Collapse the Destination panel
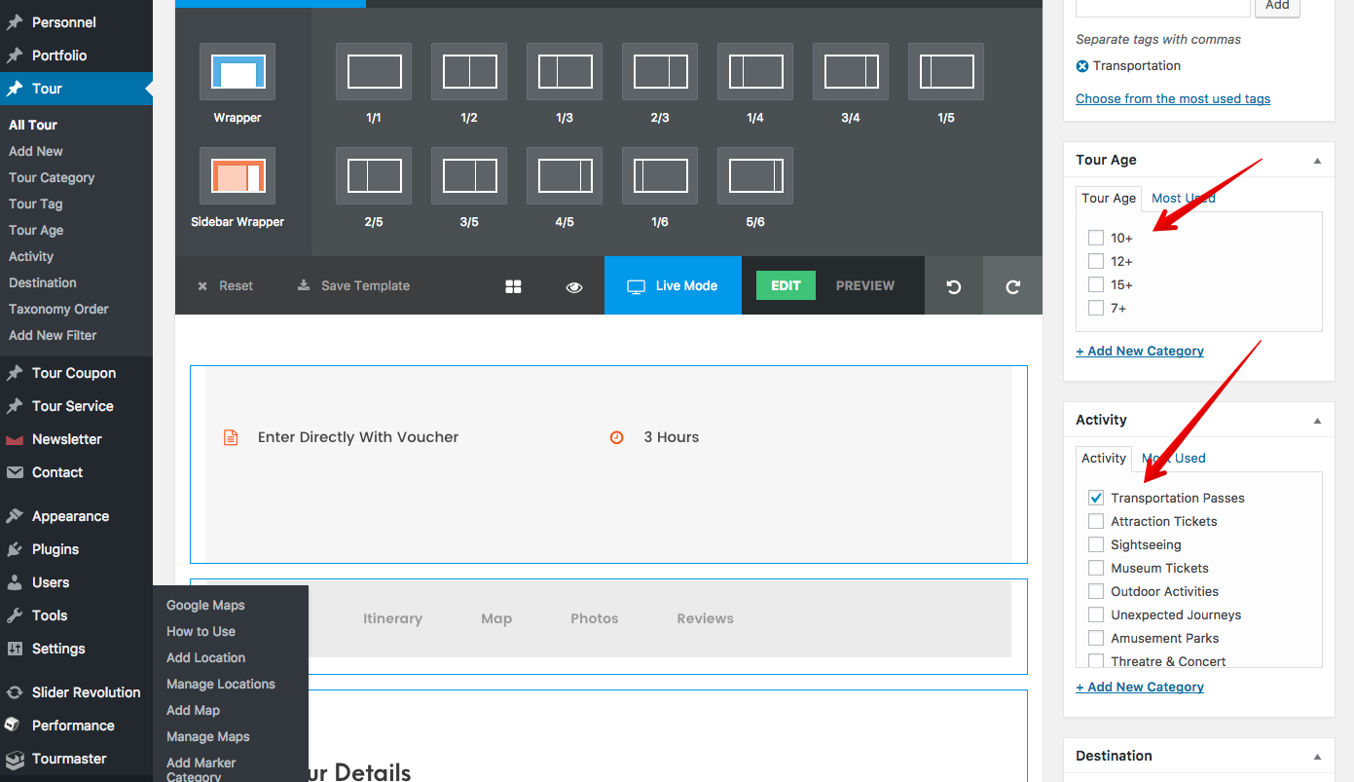 click(1317, 757)
